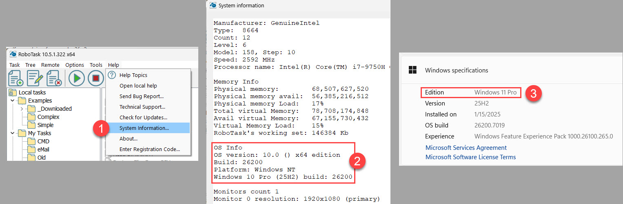Select Old folder in task tree

click(x=41, y=158)
